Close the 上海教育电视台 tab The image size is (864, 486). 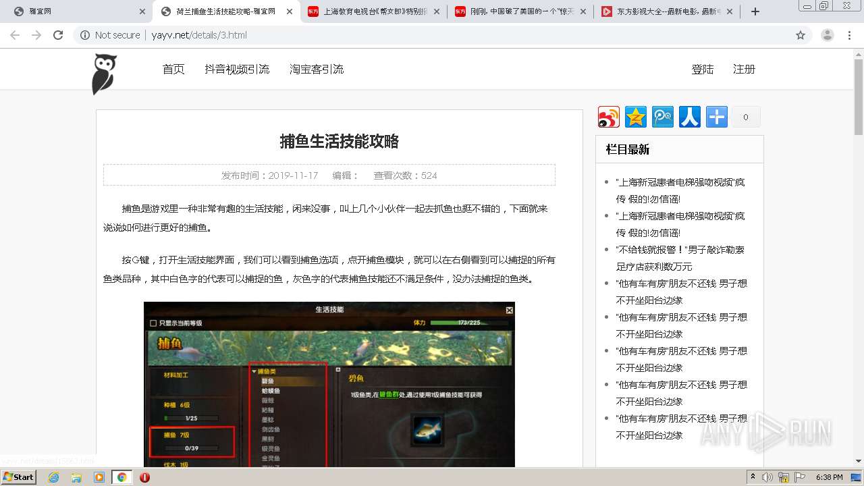click(436, 11)
